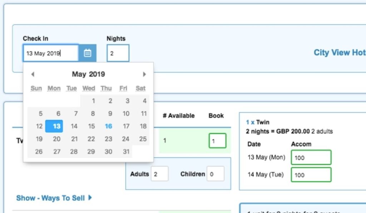Select May 16 in the calendar

click(108, 126)
